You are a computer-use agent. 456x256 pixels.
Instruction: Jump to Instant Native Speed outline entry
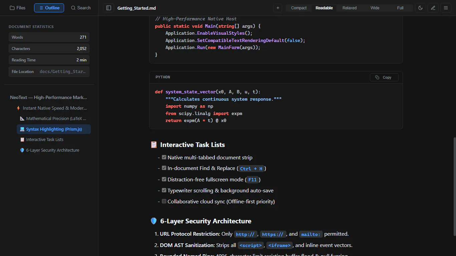52,108
